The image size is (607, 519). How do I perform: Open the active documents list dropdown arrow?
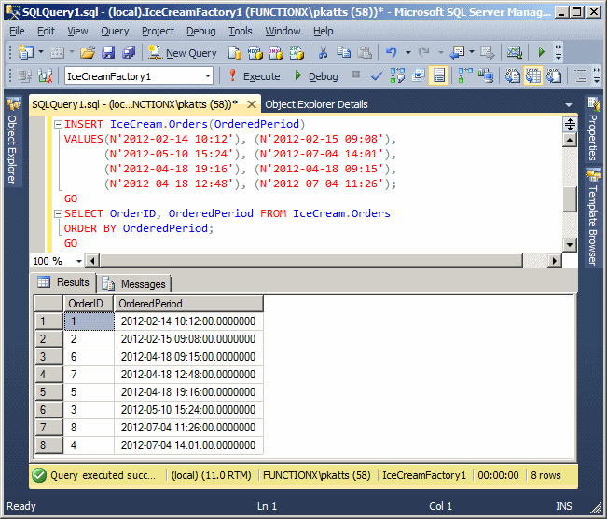click(x=568, y=104)
